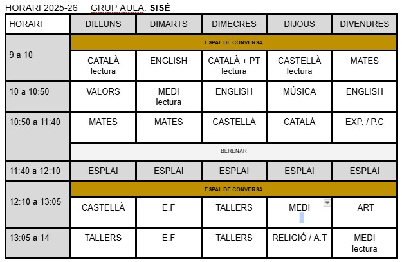The image size is (402, 262).
Task: Select the BERENAR break row
Action: pos(233,151)
